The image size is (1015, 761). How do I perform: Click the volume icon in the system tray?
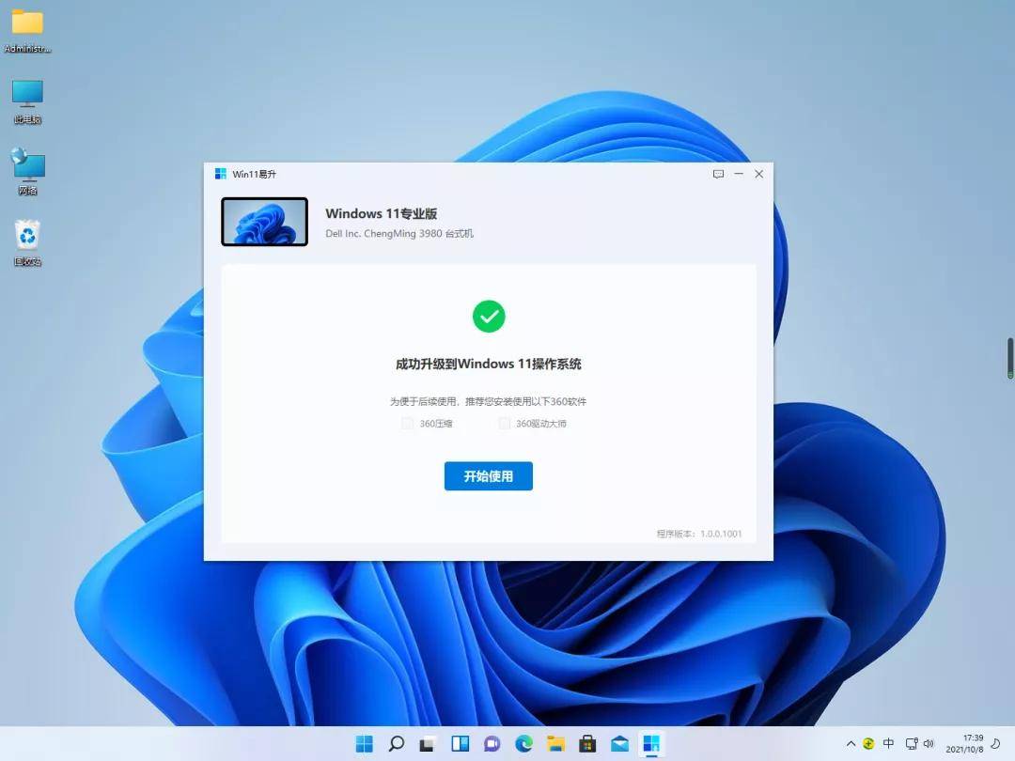929,744
